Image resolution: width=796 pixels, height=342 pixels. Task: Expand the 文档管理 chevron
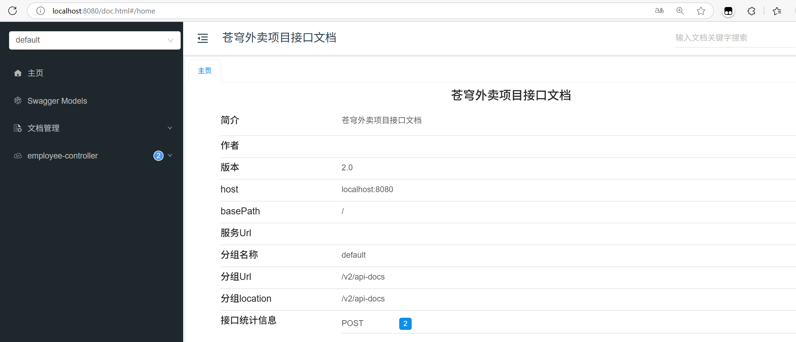pos(170,128)
